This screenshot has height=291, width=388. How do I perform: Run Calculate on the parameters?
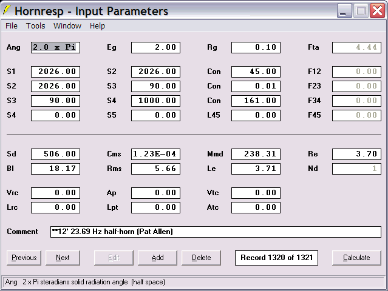[356, 258]
